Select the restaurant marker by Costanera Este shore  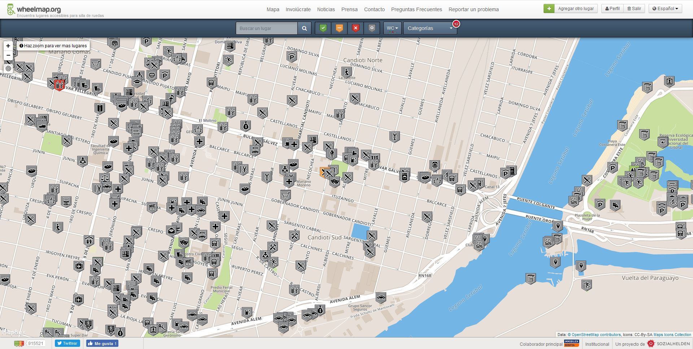click(x=587, y=180)
